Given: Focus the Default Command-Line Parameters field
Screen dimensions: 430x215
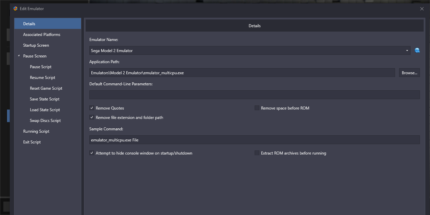Looking at the screenshot, I should pyautogui.click(x=255, y=95).
